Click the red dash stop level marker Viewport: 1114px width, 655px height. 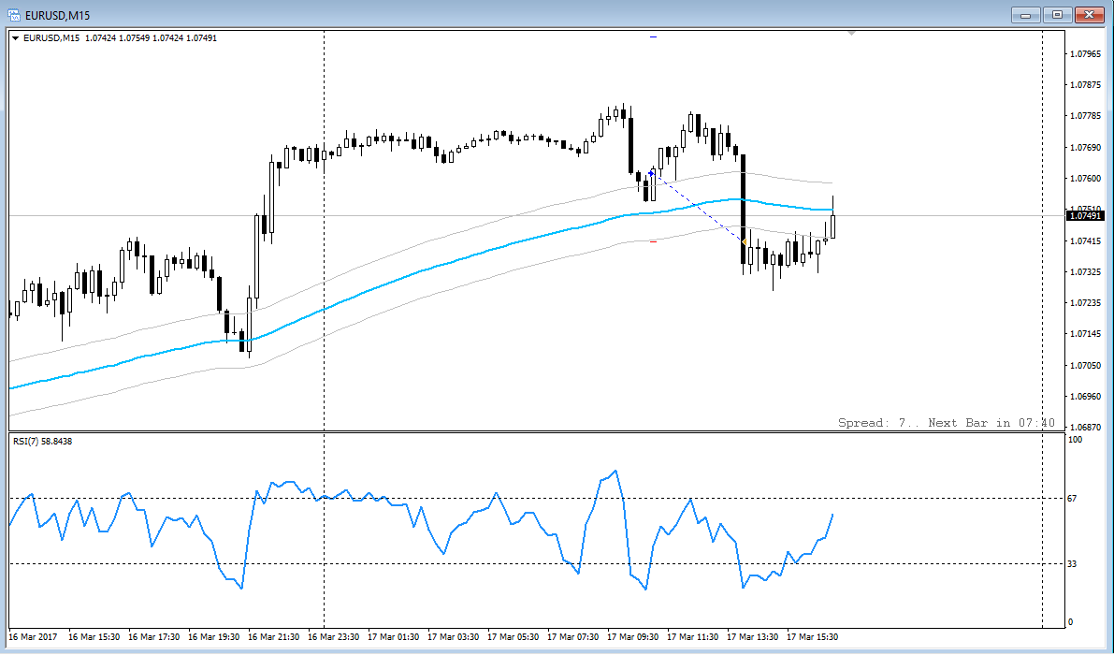653,242
